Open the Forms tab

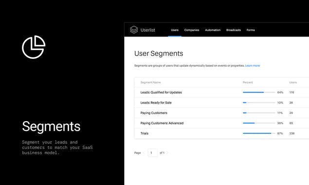pyautogui.click(x=251, y=30)
